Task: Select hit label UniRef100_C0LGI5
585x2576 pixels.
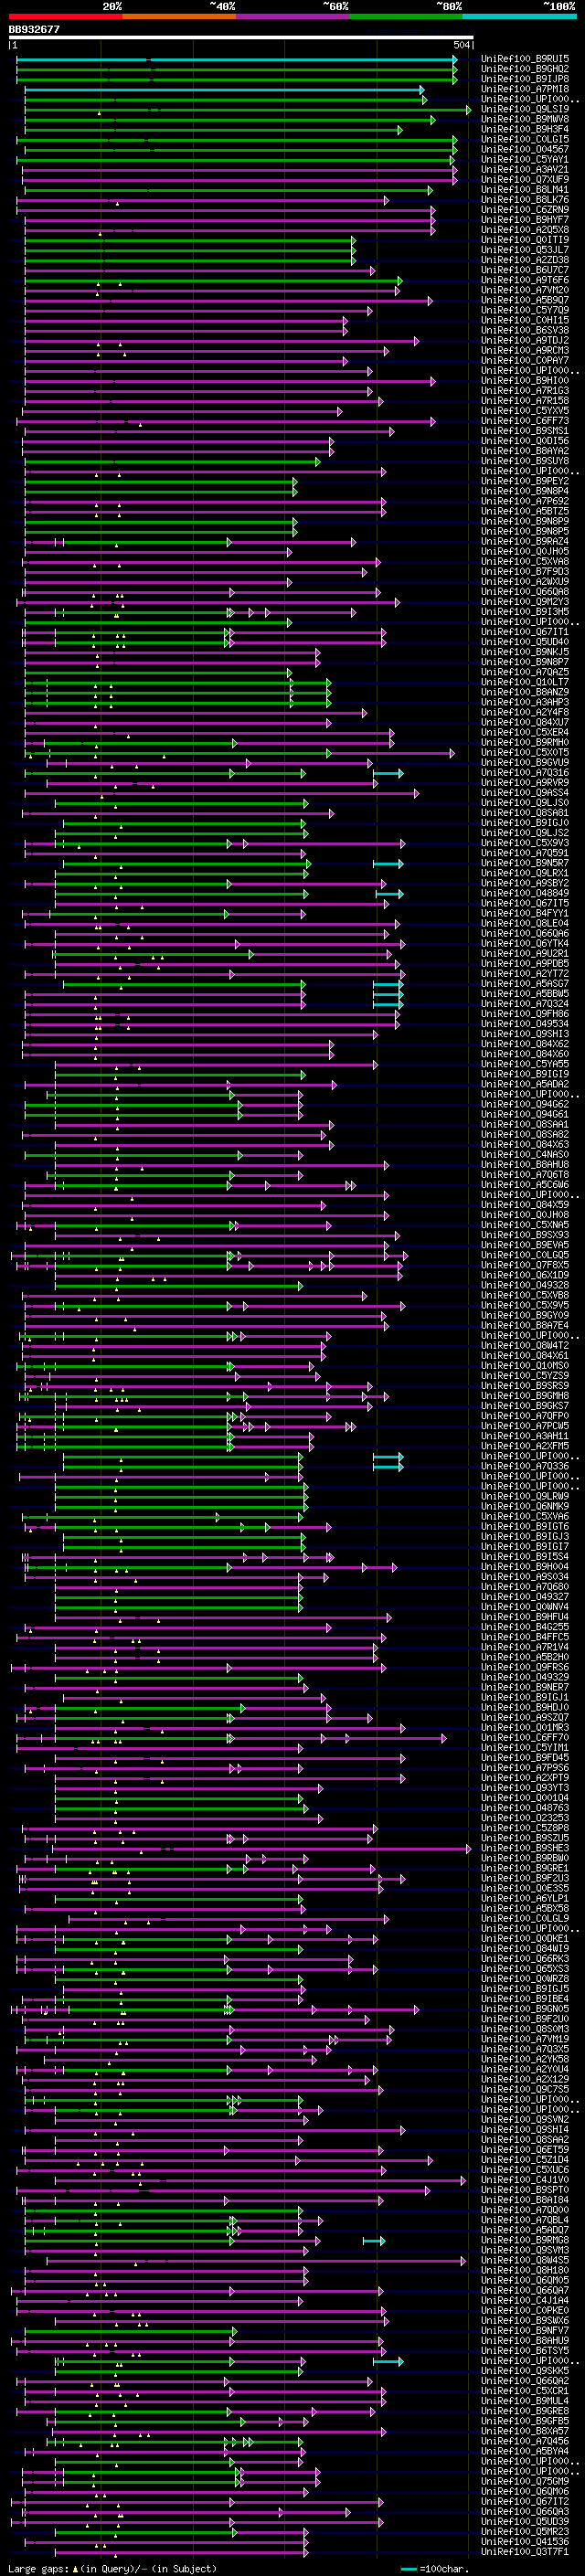Action: (x=525, y=139)
